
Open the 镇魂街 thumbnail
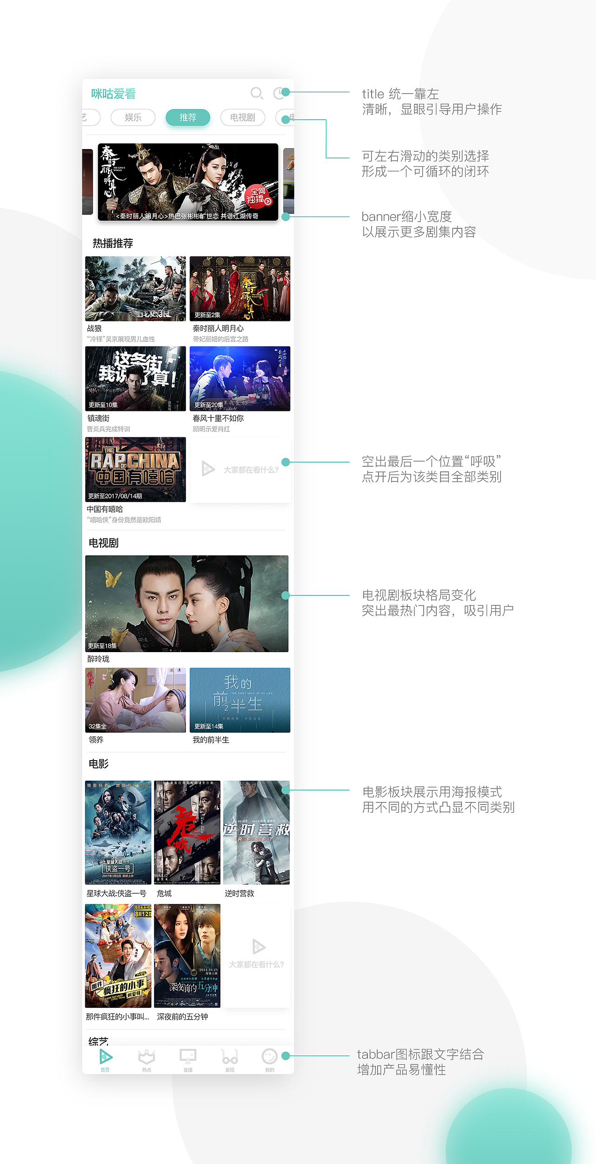pos(135,379)
